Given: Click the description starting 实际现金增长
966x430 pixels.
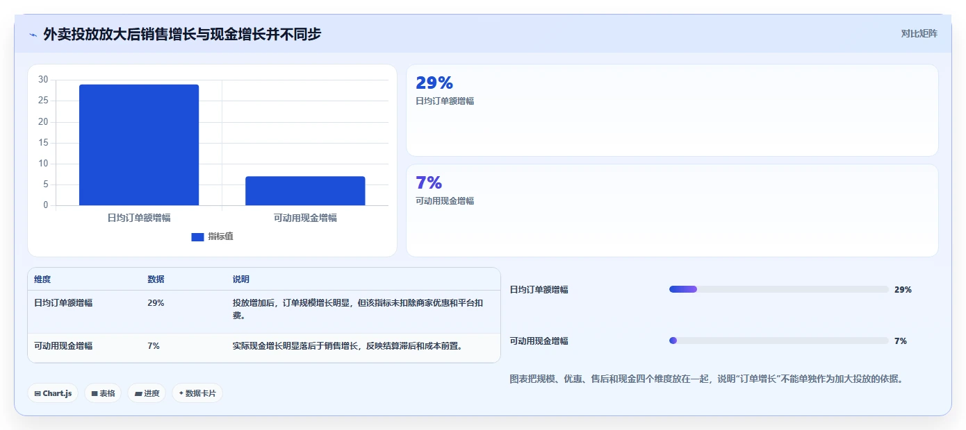Looking at the screenshot, I should click(347, 346).
